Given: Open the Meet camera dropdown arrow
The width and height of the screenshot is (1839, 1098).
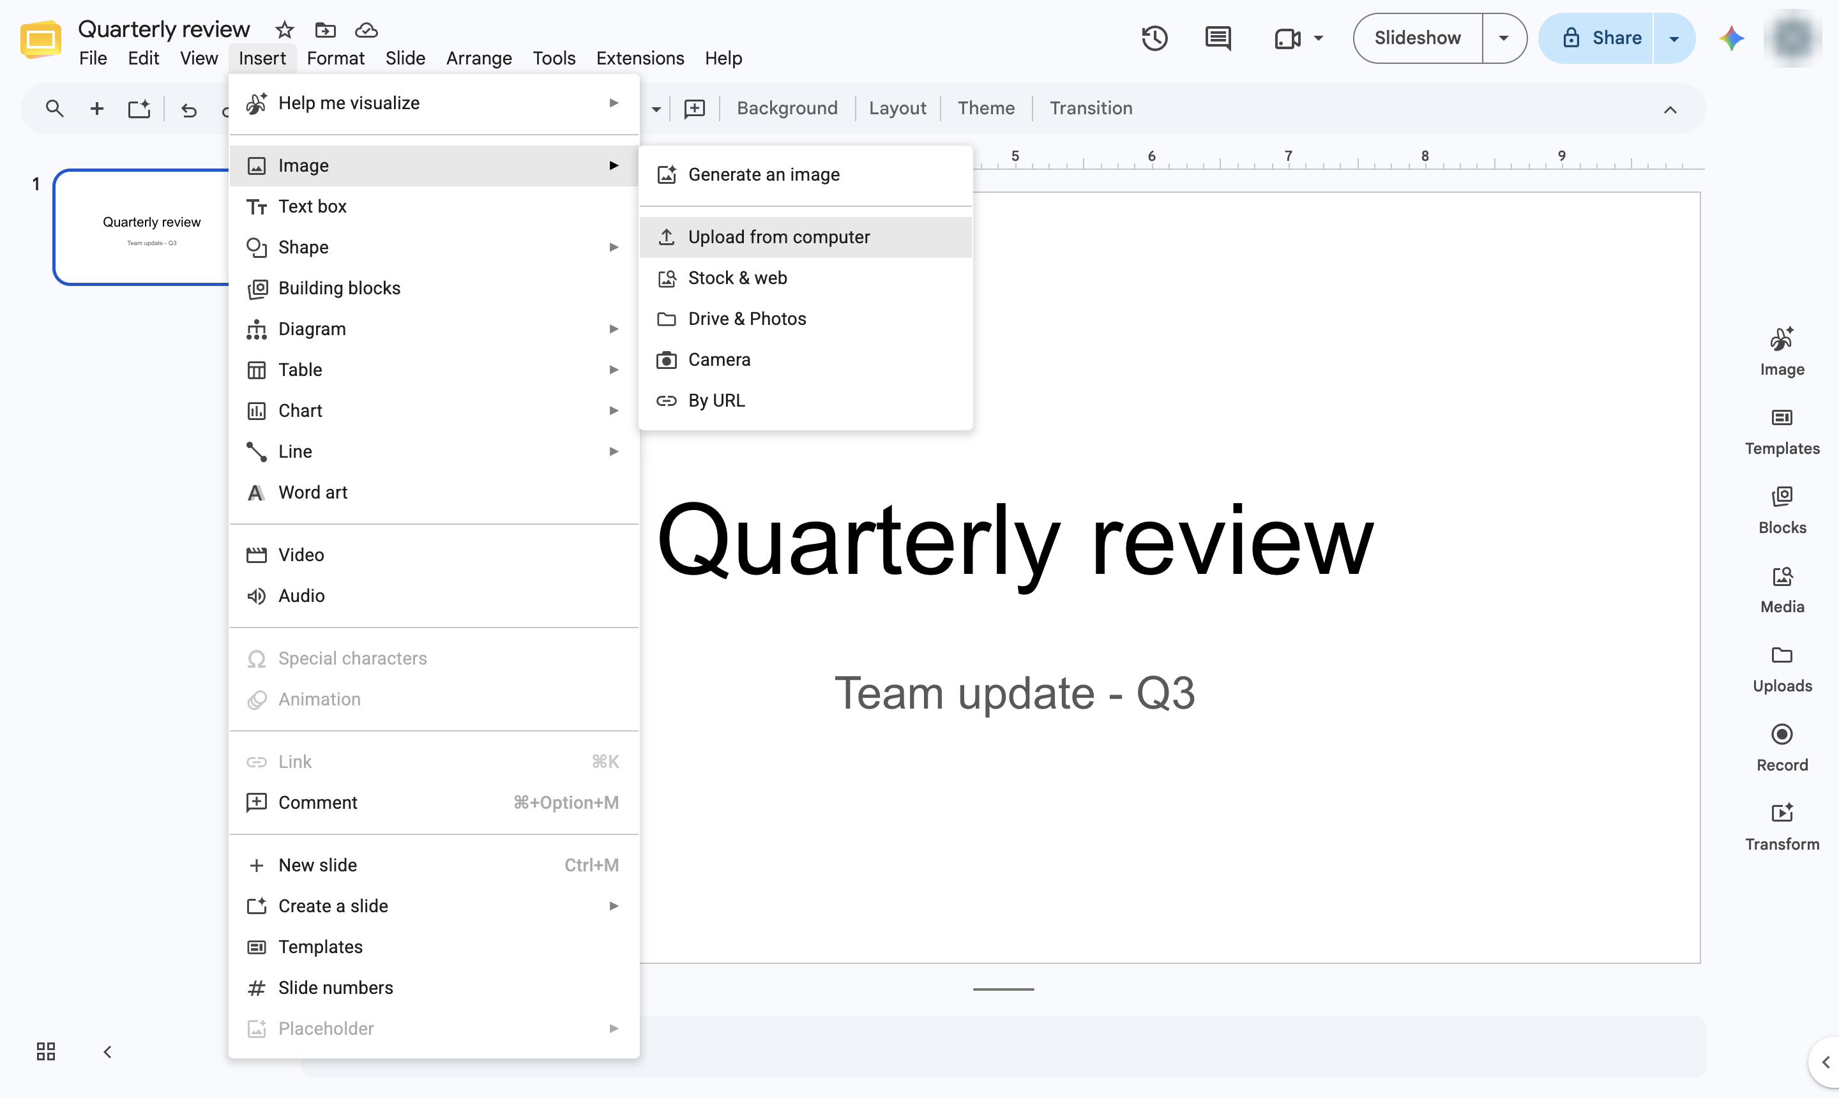Looking at the screenshot, I should click(1318, 38).
